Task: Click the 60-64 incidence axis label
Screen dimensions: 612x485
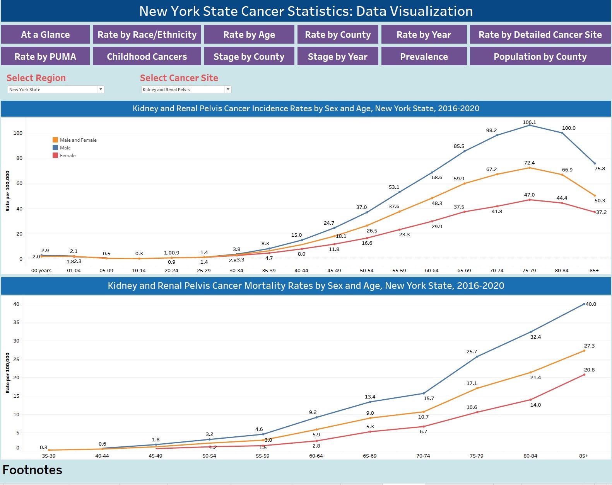Action: 432,270
